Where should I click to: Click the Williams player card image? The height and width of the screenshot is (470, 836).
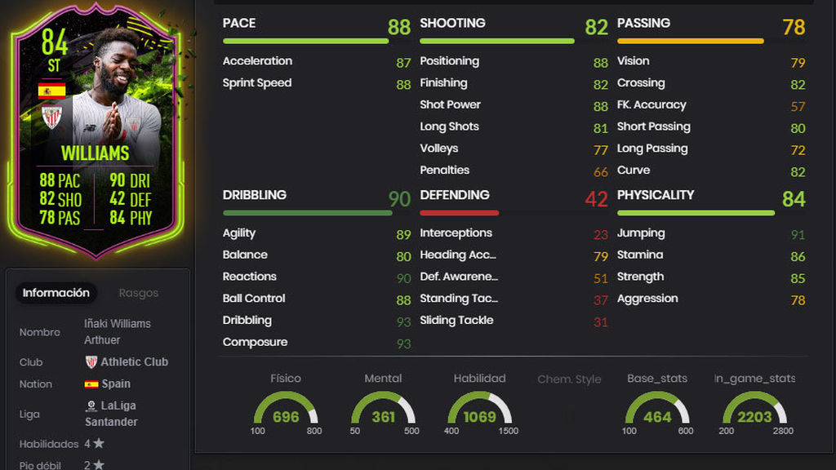(96, 131)
